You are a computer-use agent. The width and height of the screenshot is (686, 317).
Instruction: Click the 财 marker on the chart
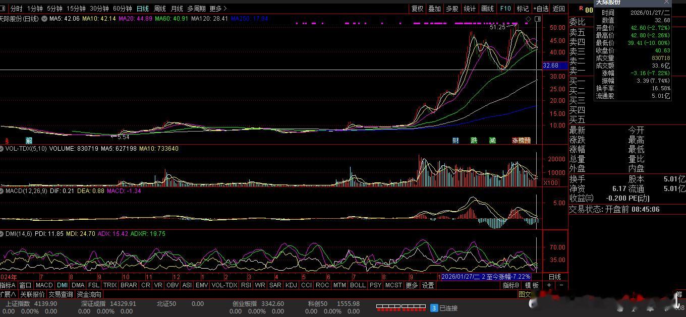tap(455, 140)
